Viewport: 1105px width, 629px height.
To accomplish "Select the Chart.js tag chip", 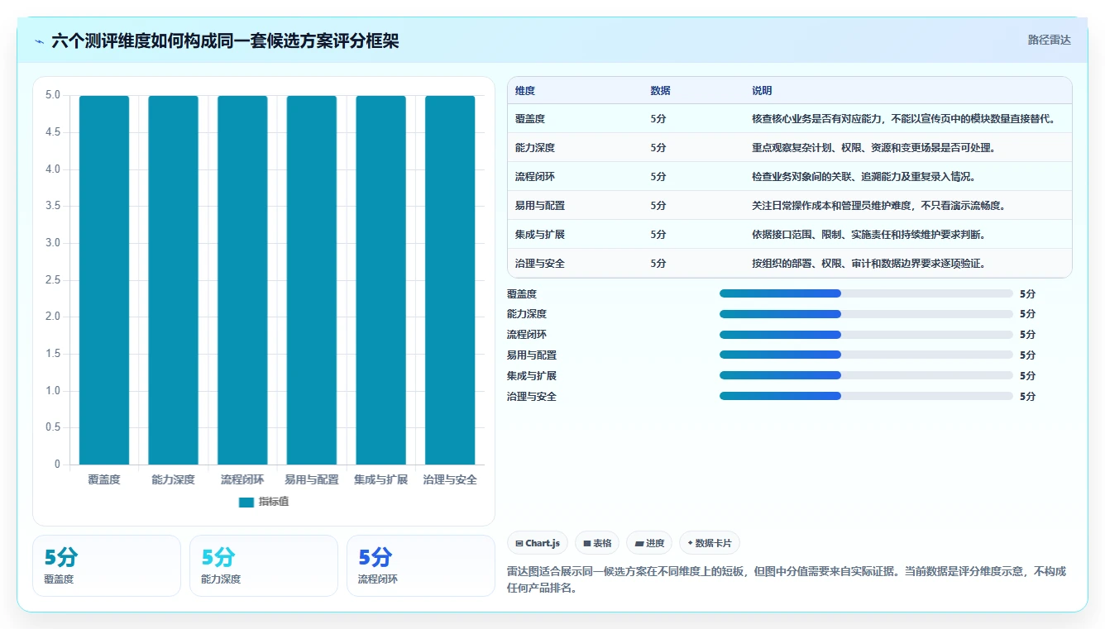I will (538, 543).
